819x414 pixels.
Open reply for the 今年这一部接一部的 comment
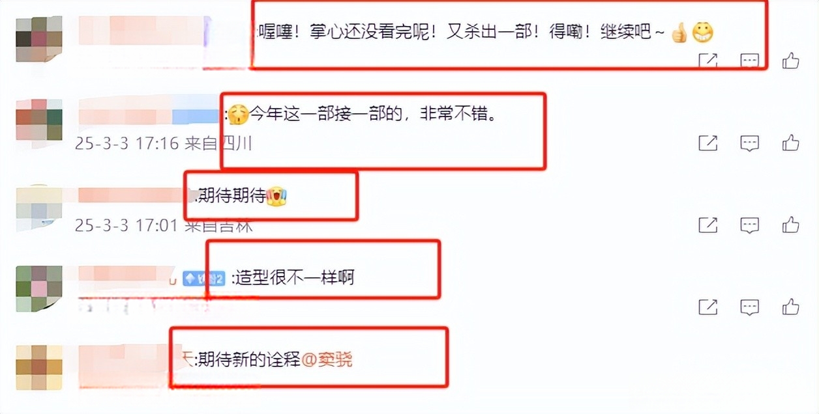[x=750, y=143]
